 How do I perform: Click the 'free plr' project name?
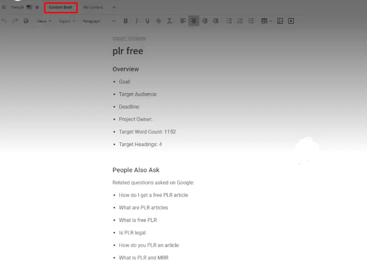[17, 7]
